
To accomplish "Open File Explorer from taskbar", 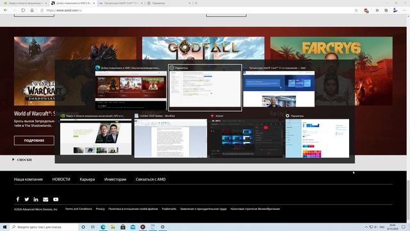I will 113,227.
